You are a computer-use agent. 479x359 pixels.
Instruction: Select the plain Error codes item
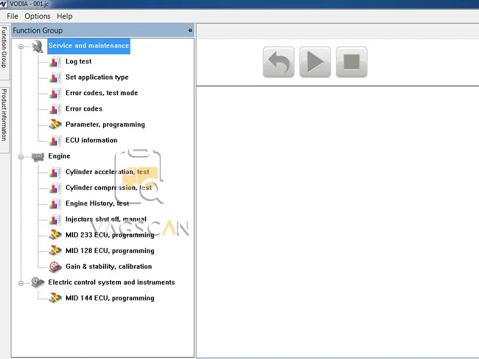pos(84,109)
